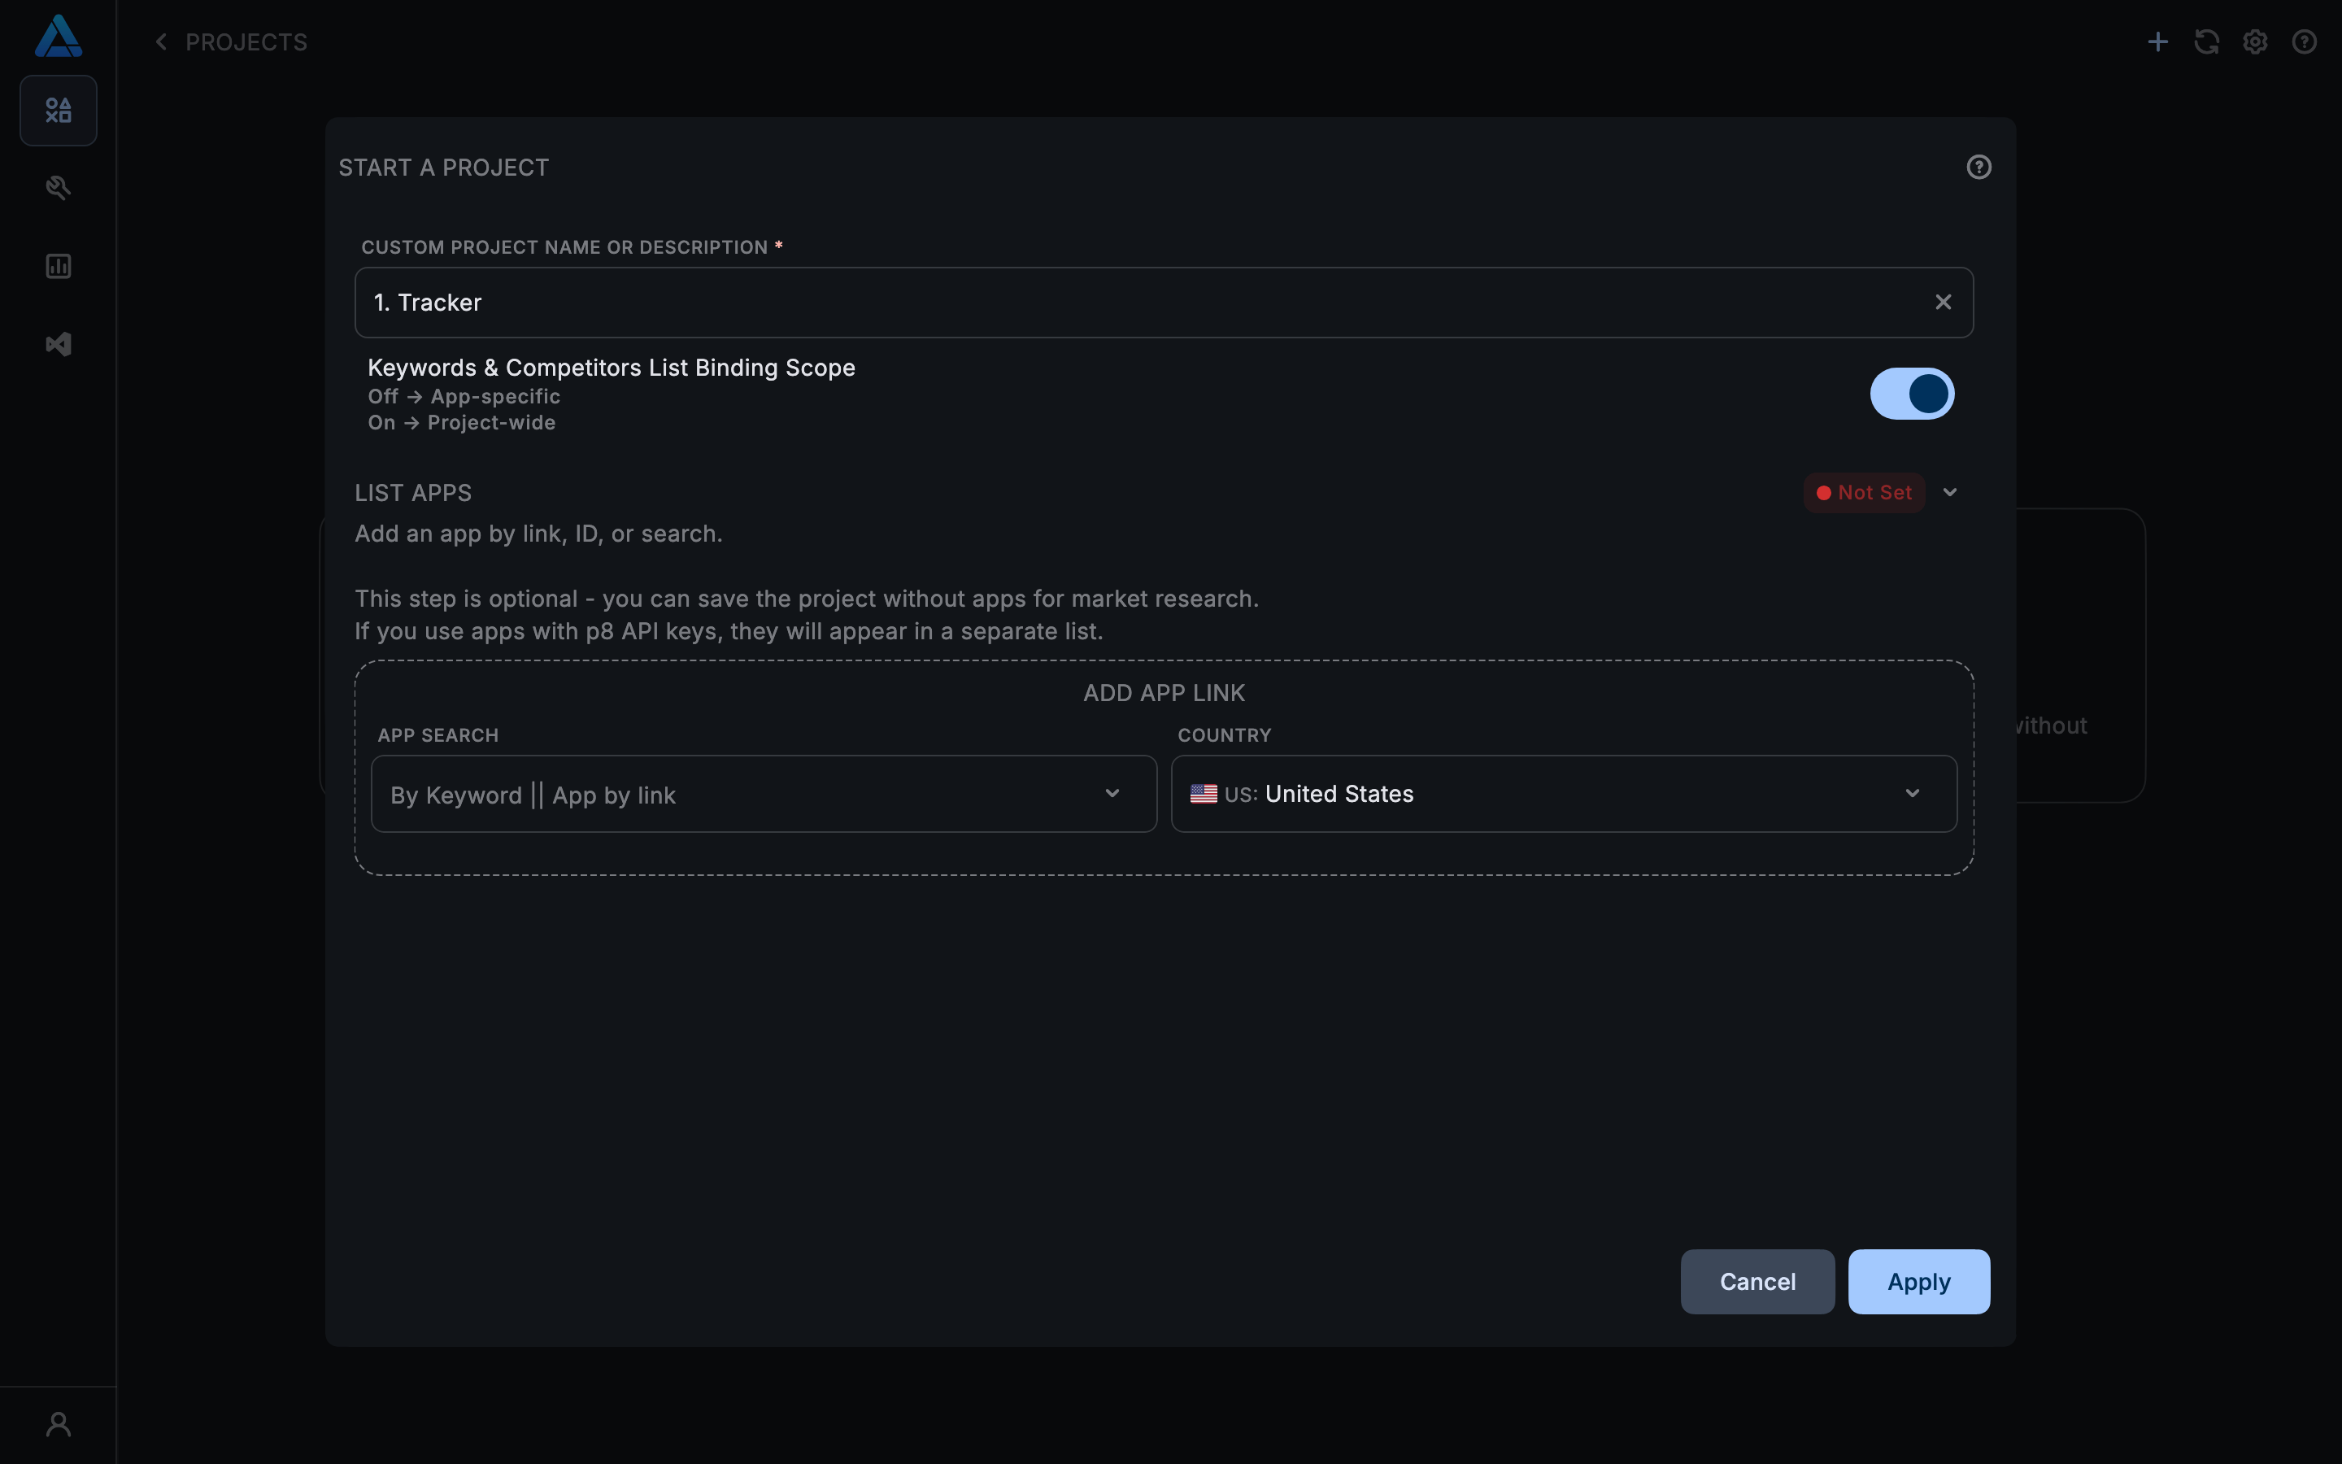The width and height of the screenshot is (2342, 1464).
Task: Click the refresh icon in top bar
Action: pyautogui.click(x=2206, y=41)
